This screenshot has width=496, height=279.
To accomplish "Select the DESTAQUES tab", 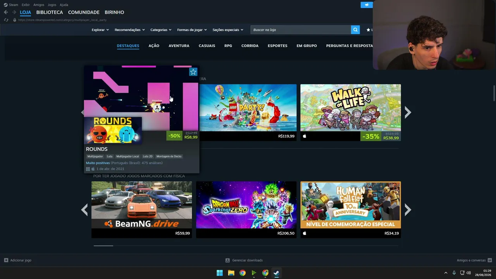I will pyautogui.click(x=128, y=46).
